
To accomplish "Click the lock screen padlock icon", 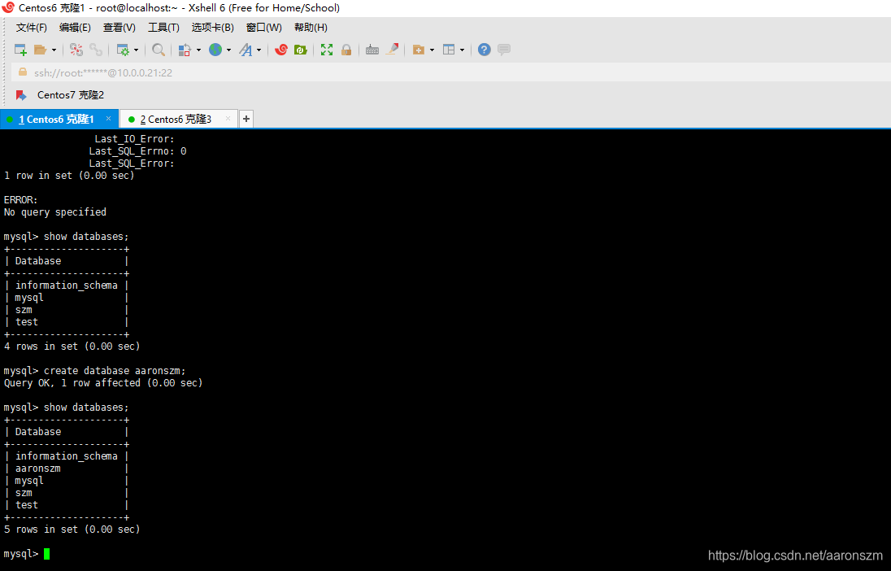I will [x=346, y=50].
